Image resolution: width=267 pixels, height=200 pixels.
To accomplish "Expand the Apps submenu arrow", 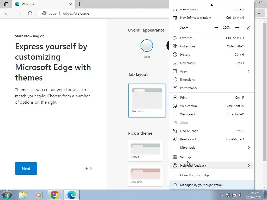I will pos(249,71).
